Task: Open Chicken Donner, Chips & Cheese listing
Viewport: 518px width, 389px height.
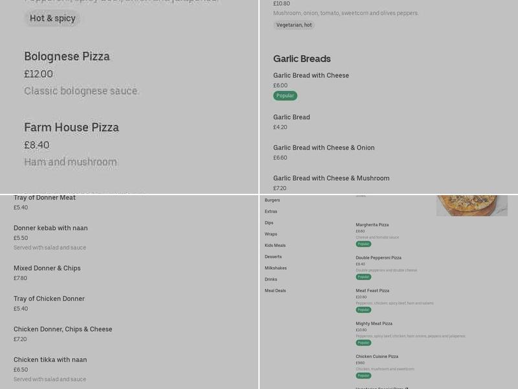Action: coord(62,329)
